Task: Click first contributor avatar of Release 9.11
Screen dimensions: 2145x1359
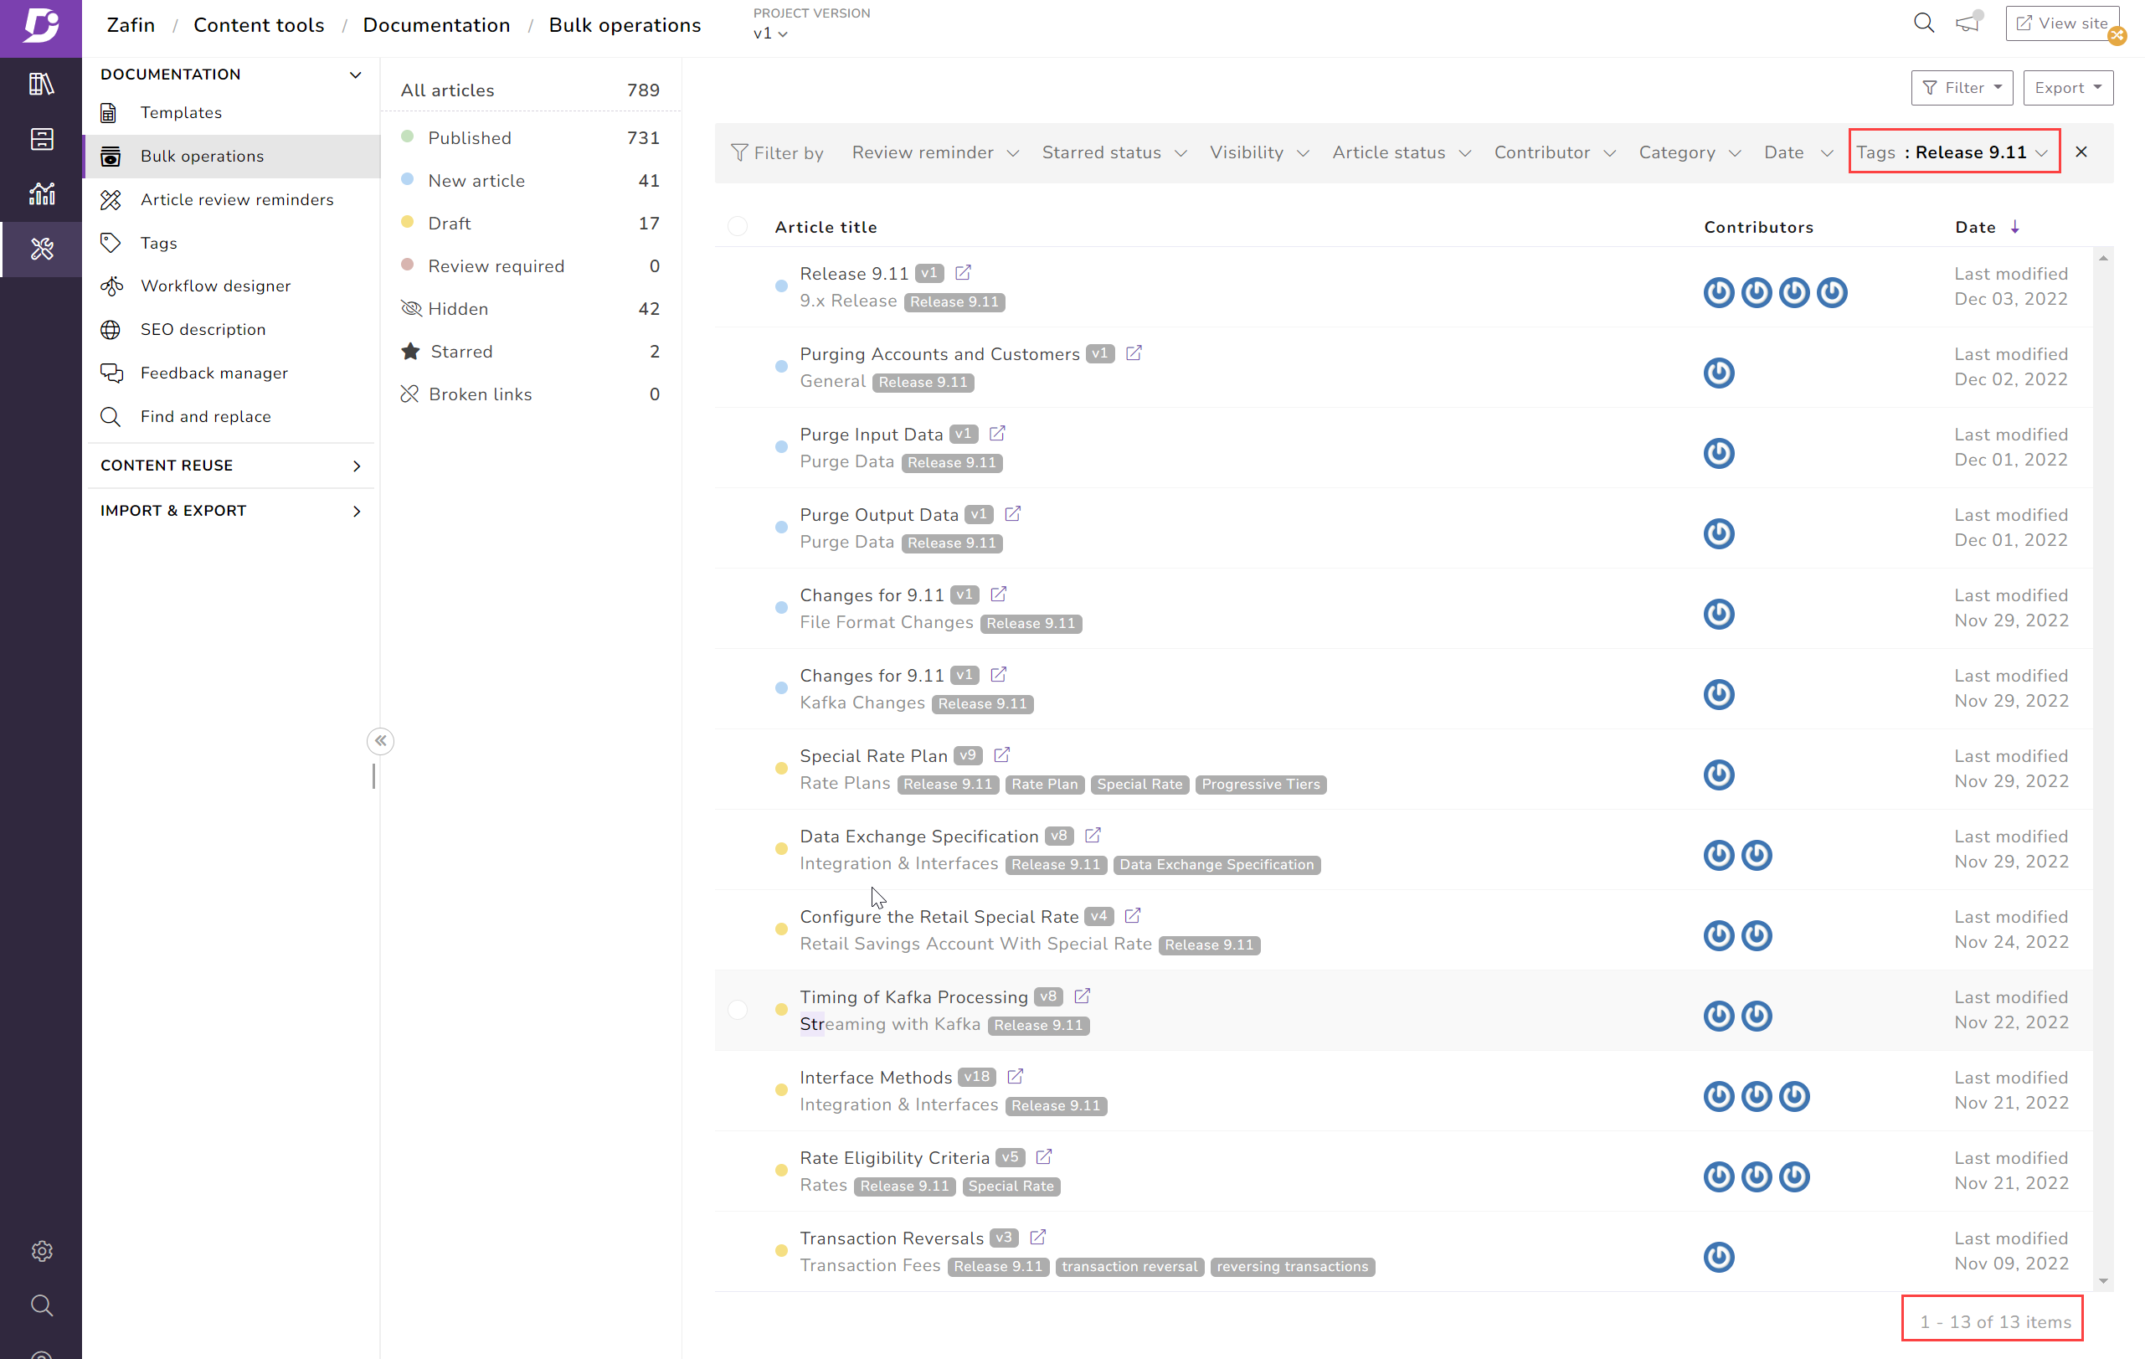Action: (1719, 292)
